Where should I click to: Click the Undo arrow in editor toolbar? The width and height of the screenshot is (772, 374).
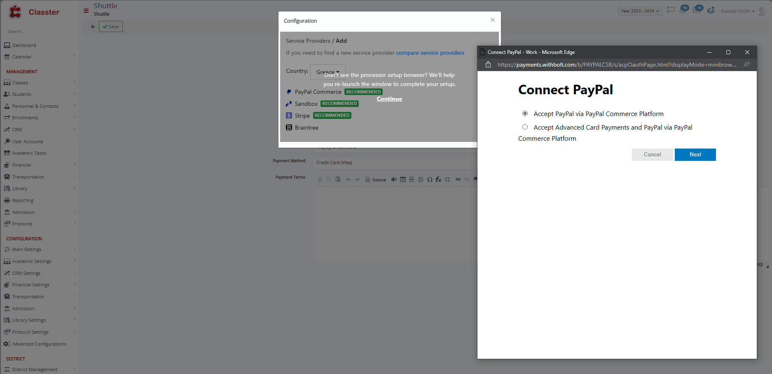pos(349,179)
